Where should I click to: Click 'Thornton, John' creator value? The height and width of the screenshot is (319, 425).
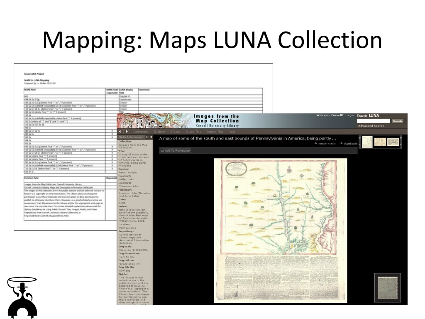pos(129,186)
